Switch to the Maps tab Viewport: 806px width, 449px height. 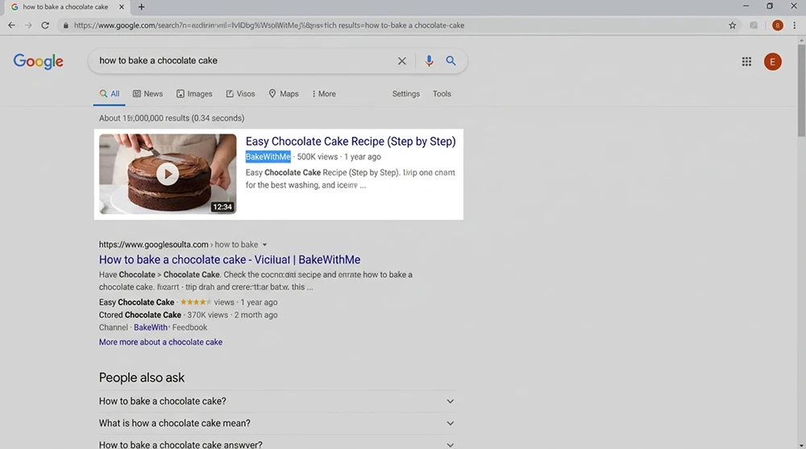[283, 94]
